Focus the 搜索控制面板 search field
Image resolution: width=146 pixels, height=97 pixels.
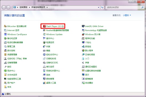(123, 7)
